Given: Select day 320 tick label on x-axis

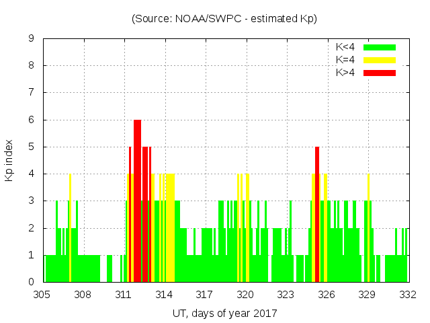Looking at the screenshot, I should coord(245,294).
